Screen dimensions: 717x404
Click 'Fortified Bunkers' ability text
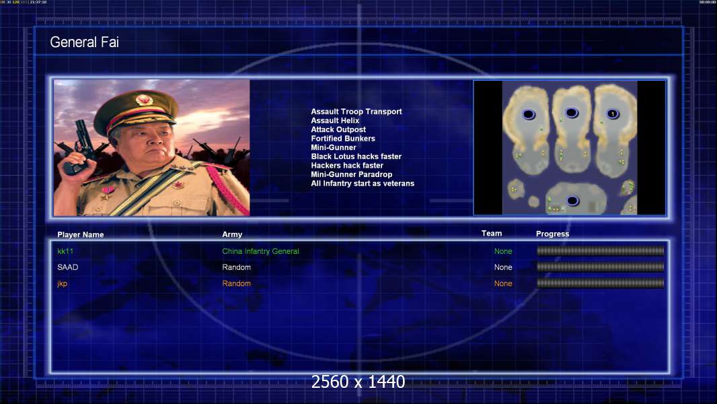pyautogui.click(x=343, y=138)
